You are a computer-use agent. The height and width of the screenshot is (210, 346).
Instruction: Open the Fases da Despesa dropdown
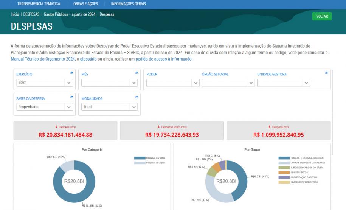coord(44,107)
